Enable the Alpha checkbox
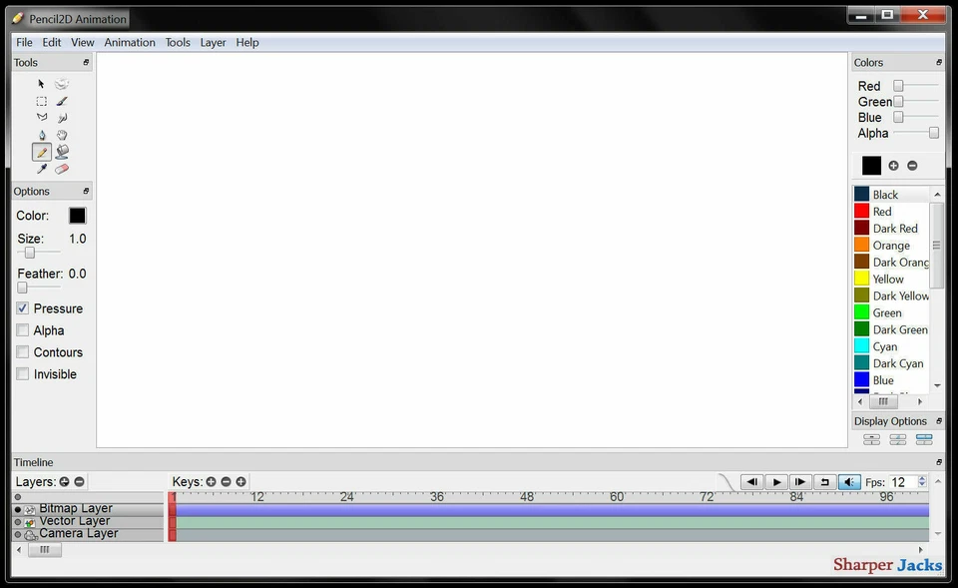Viewport: 958px width, 588px height. 22,329
